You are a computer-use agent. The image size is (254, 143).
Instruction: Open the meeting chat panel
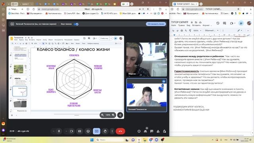click(x=152, y=131)
